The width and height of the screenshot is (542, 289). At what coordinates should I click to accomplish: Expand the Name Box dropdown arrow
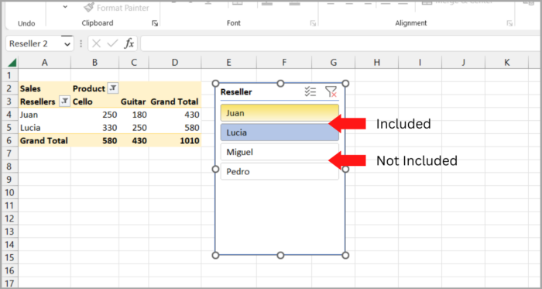click(67, 44)
